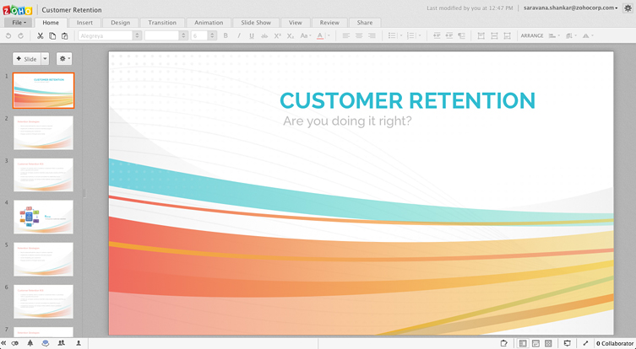Open the font color picker
This screenshot has width=636, height=349.
coord(321,36)
